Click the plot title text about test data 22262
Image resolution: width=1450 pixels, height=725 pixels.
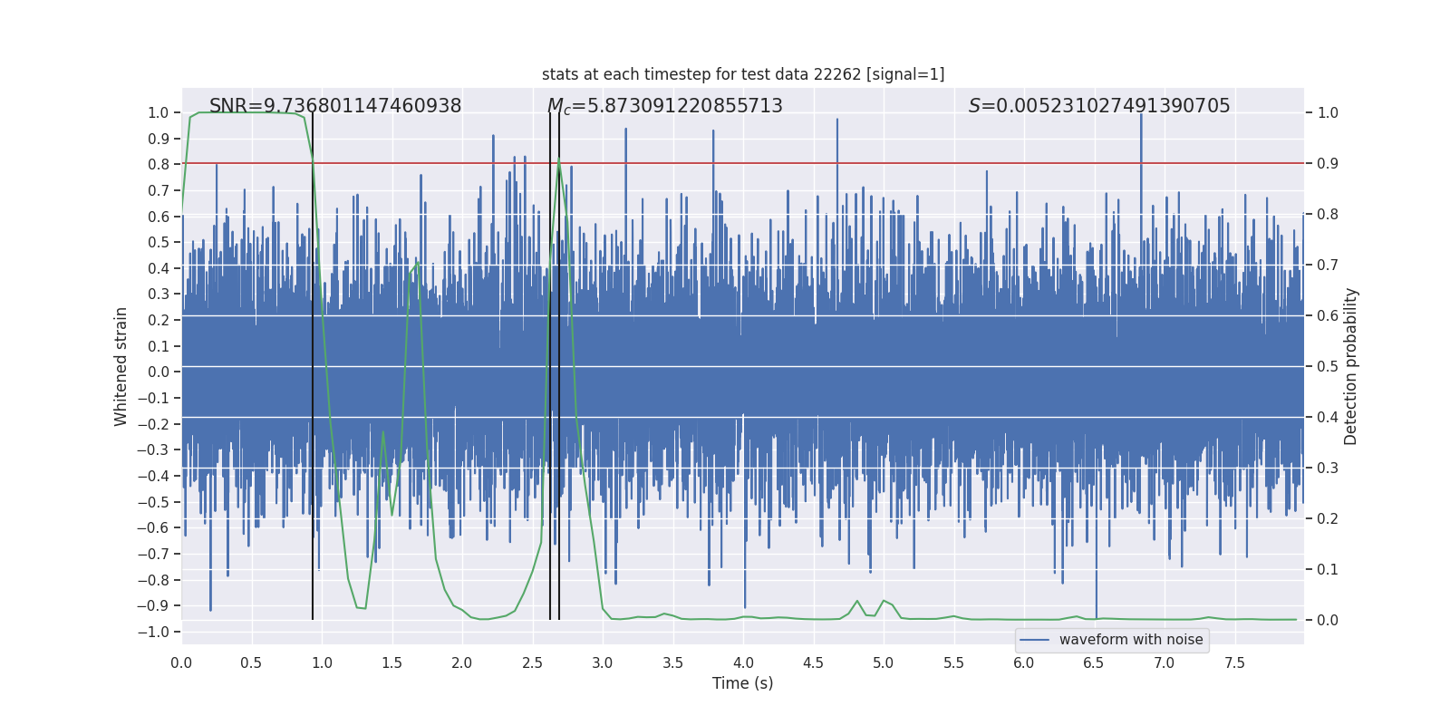tap(743, 74)
